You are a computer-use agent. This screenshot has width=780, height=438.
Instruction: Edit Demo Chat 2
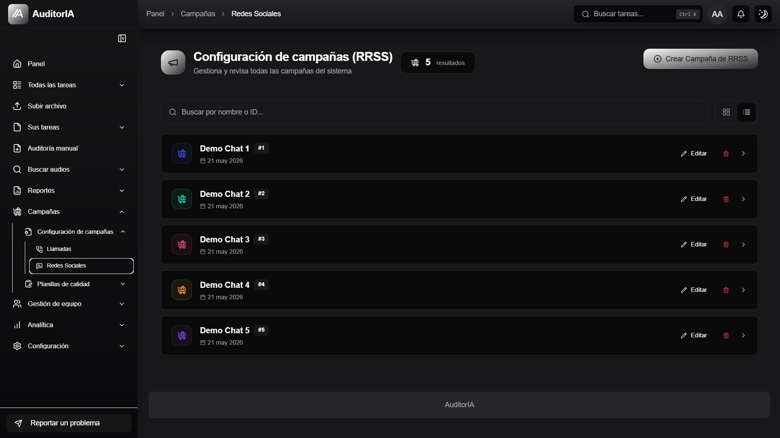coord(694,199)
